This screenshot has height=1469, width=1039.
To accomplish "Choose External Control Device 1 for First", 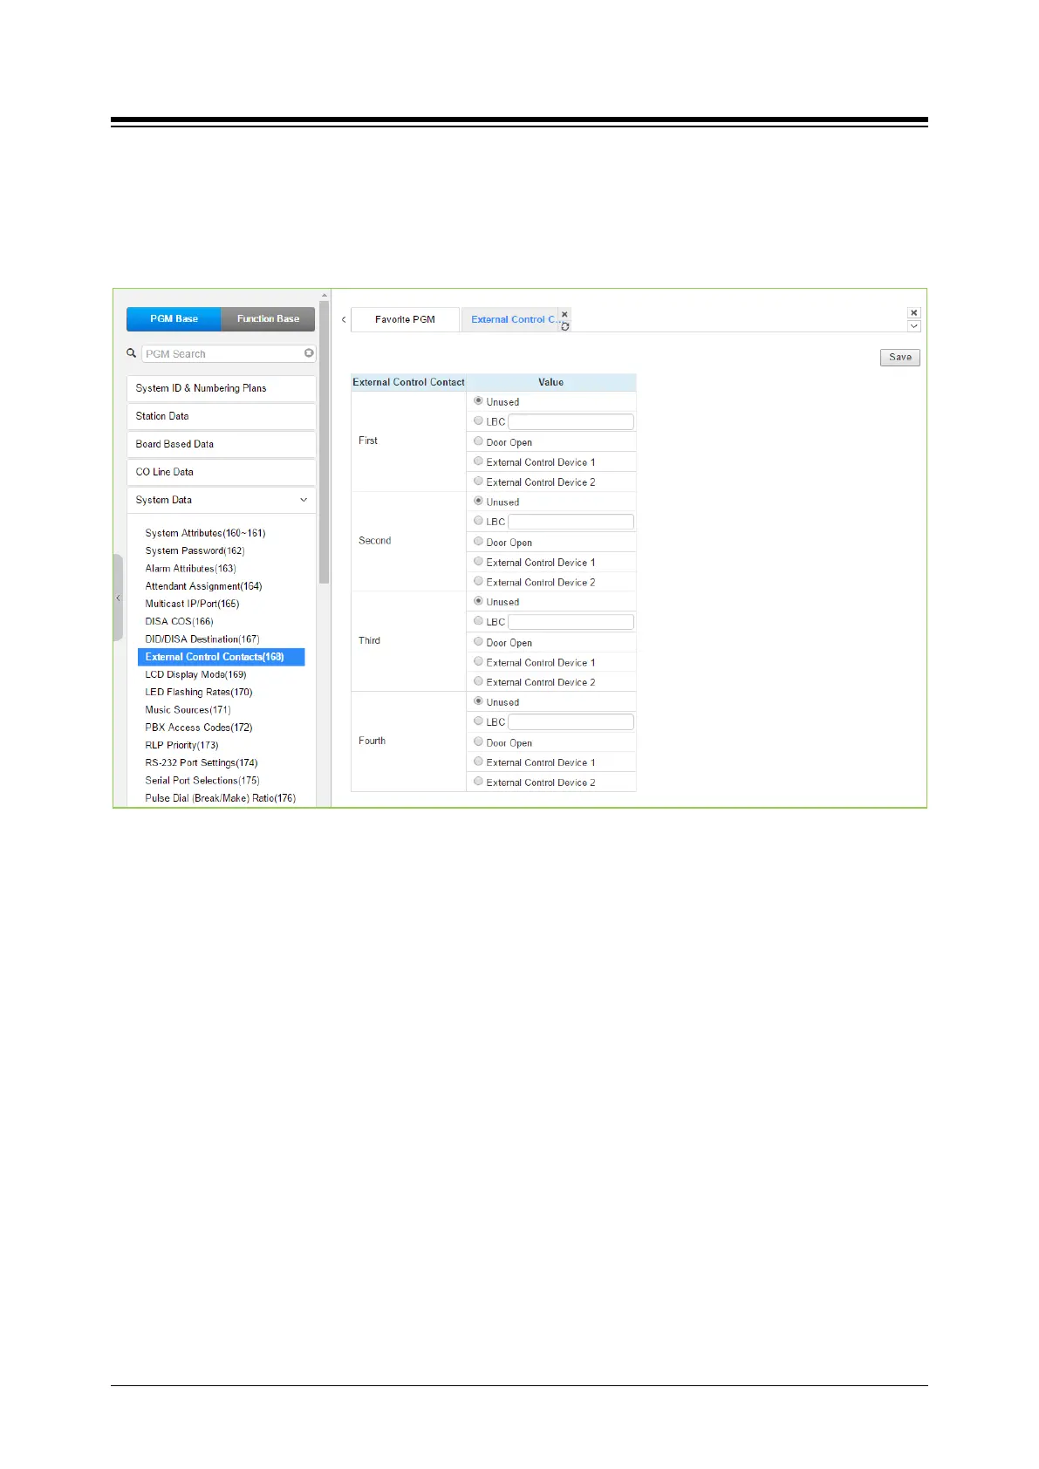I will click(478, 461).
